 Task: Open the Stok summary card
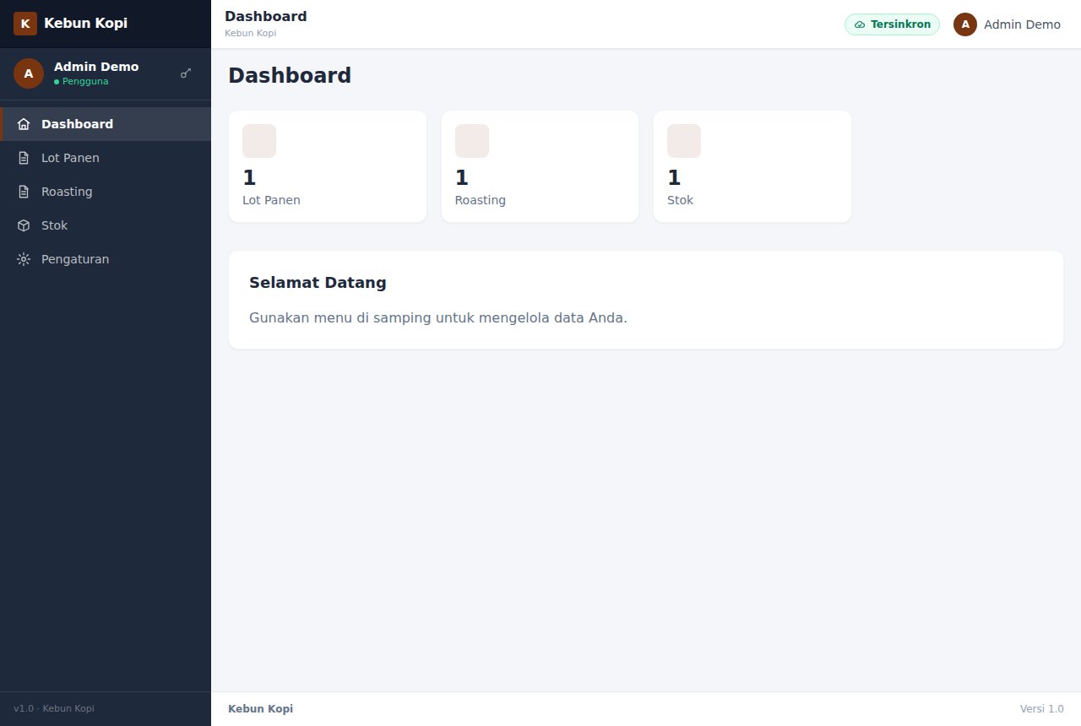[752, 166]
